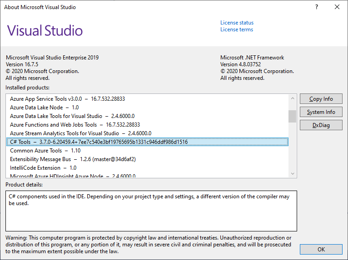Click the Visual Studio logo
Screen dimensions: 348x260
[x=45, y=30]
